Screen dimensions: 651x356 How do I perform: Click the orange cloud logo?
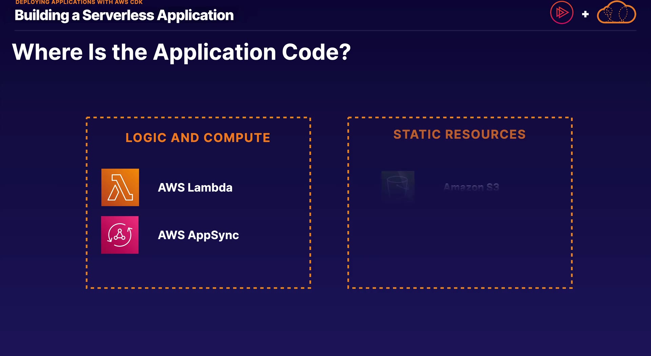(616, 12)
